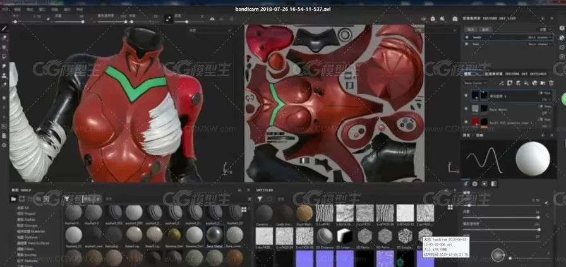
Task: Adjust the stroke opacity slider in top toolbar
Action: (112, 21)
